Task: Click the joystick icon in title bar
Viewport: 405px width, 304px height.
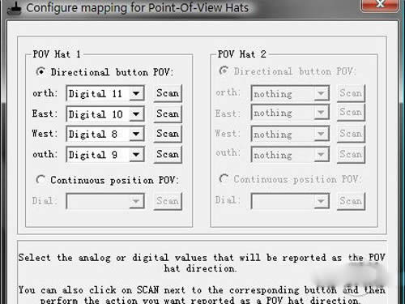Action: click(14, 9)
